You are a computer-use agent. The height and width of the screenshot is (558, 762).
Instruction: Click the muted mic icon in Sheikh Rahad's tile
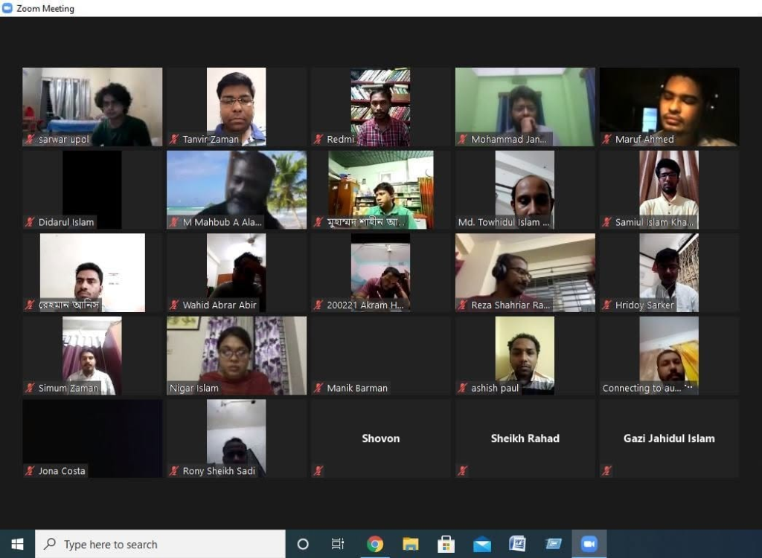(x=463, y=470)
